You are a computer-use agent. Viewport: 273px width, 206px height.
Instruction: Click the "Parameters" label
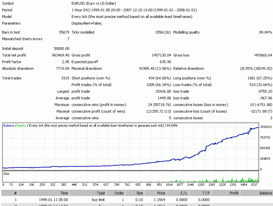pos(11,23)
